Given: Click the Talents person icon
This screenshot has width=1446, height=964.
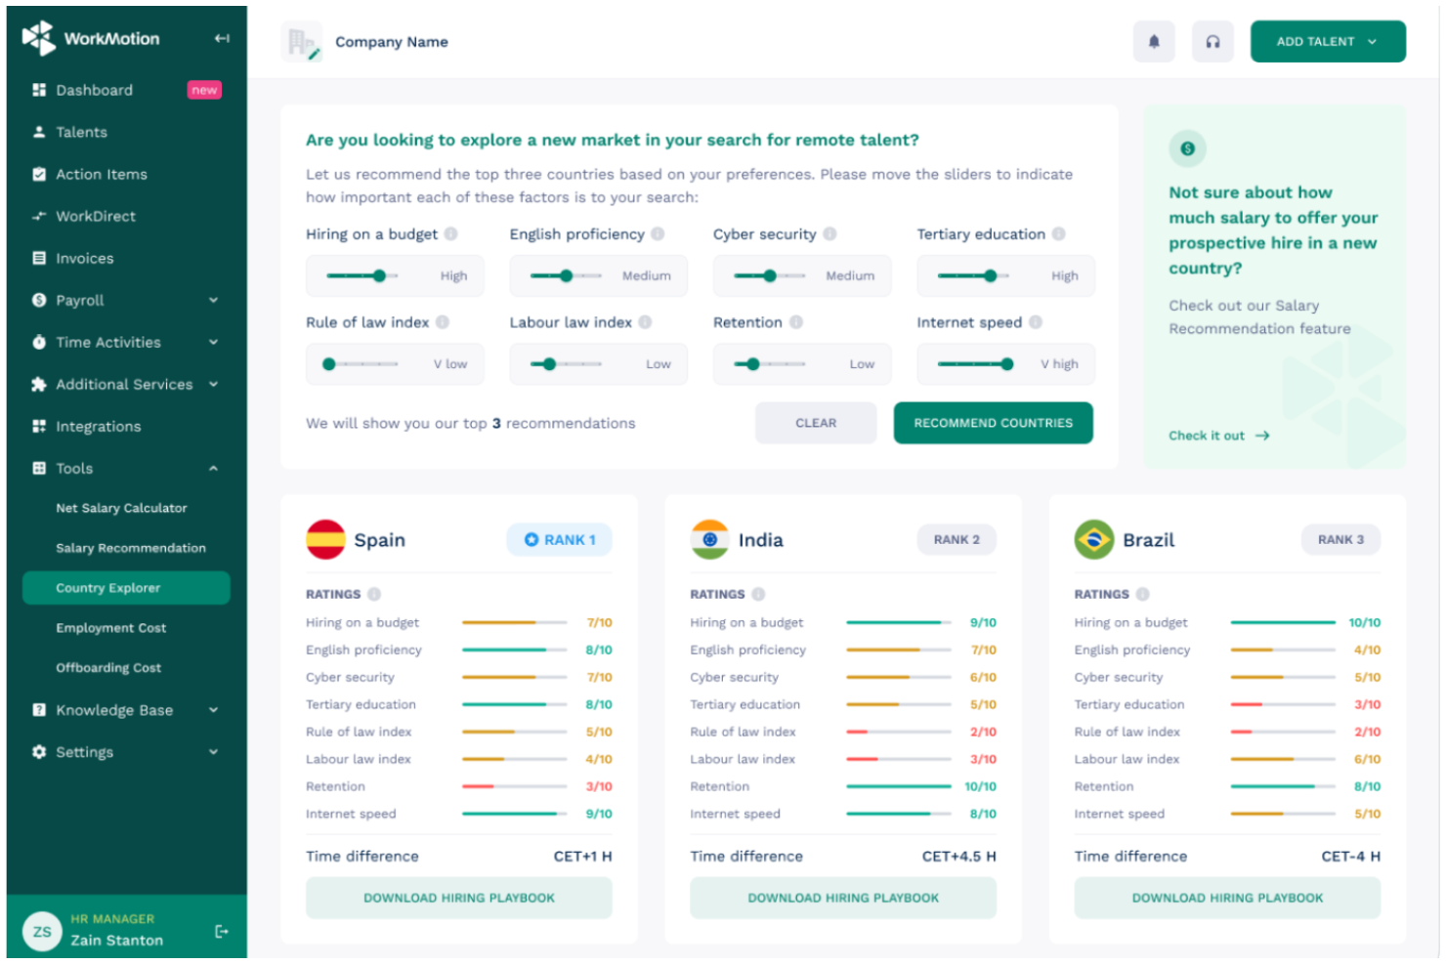Looking at the screenshot, I should [39, 132].
